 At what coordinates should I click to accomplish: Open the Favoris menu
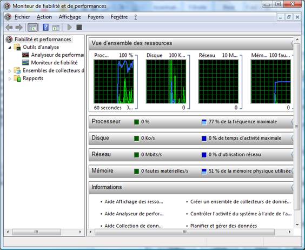(96, 17)
